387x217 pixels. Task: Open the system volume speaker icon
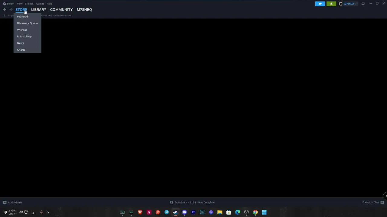pyautogui.click(x=21, y=212)
